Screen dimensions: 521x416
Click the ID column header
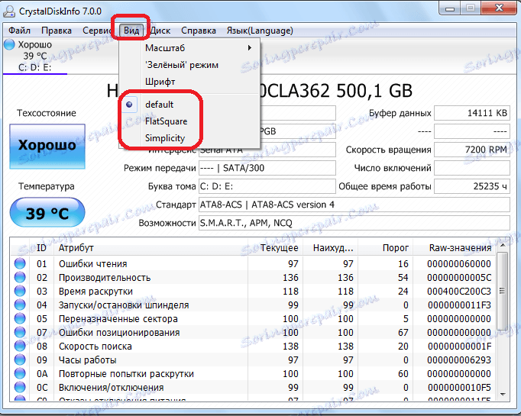(x=41, y=247)
